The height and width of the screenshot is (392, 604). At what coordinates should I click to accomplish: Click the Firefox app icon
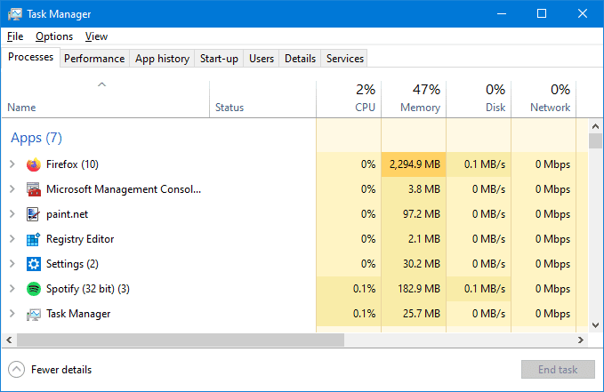34,164
